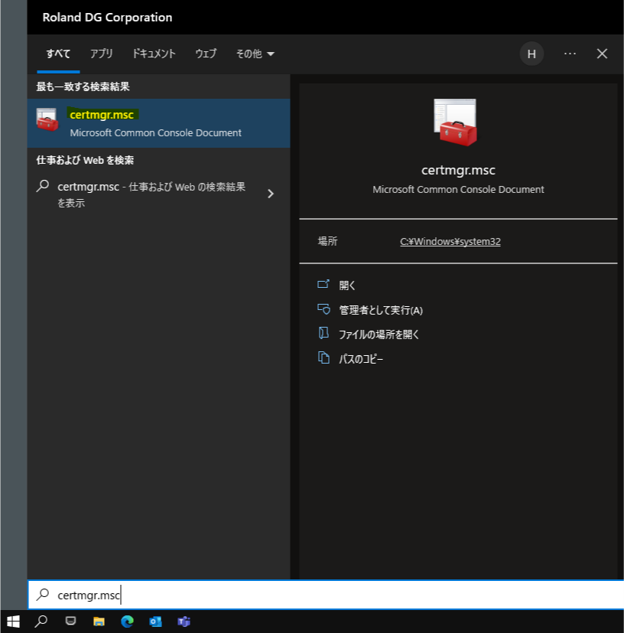
Task: Expand web results arrow for certmgr.msc
Action: click(271, 194)
